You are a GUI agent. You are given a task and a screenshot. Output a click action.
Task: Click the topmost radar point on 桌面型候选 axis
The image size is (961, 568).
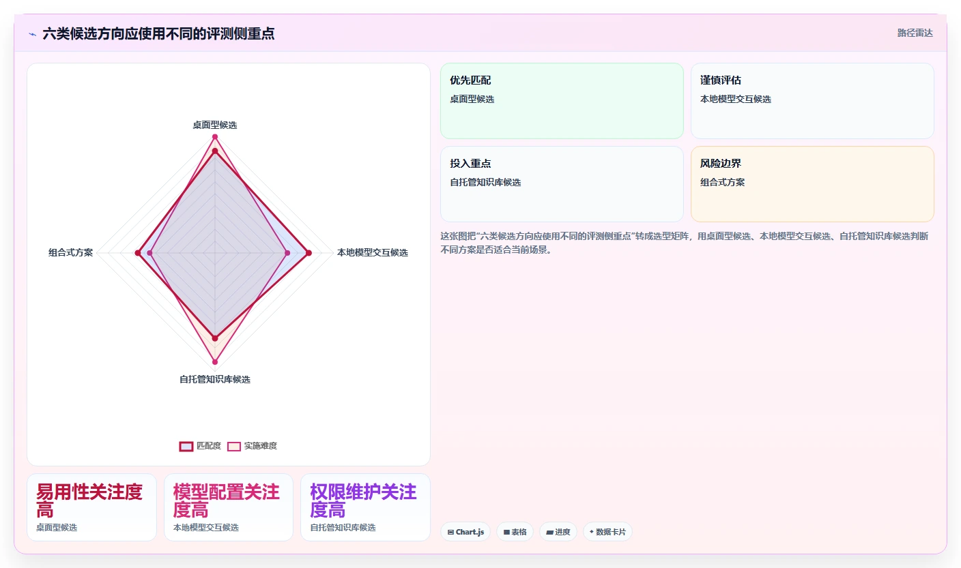coord(215,137)
